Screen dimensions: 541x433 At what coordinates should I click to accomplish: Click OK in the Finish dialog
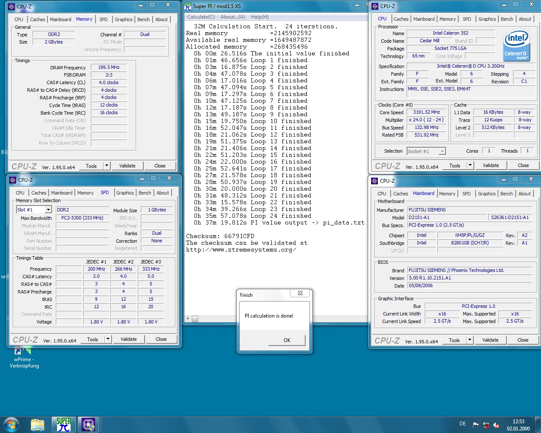tap(287, 340)
